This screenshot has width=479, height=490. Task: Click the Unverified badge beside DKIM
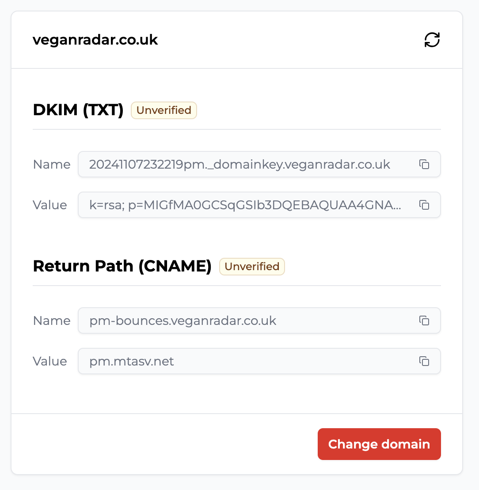(164, 110)
